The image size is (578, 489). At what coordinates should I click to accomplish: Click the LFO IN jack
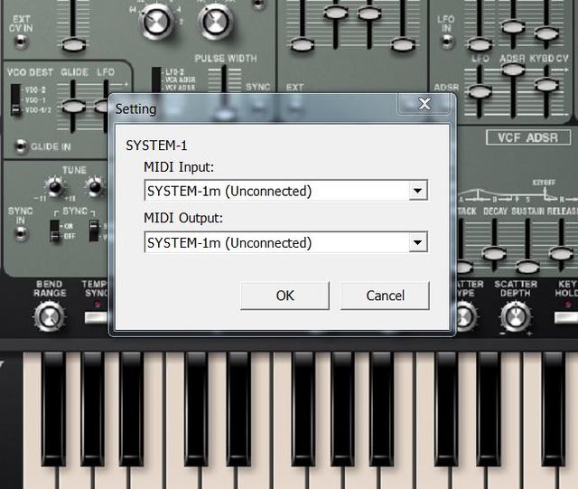(x=447, y=42)
